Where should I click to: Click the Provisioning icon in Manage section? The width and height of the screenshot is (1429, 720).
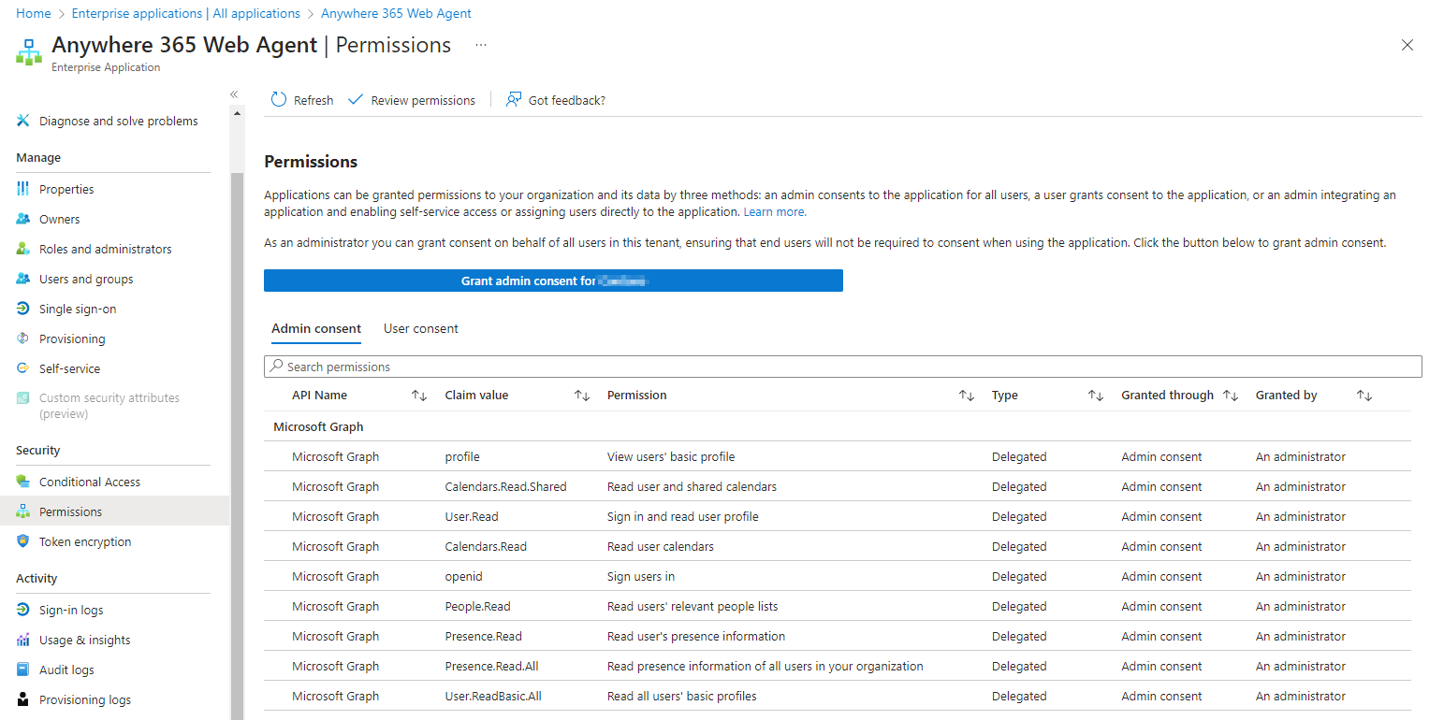pyautogui.click(x=23, y=338)
